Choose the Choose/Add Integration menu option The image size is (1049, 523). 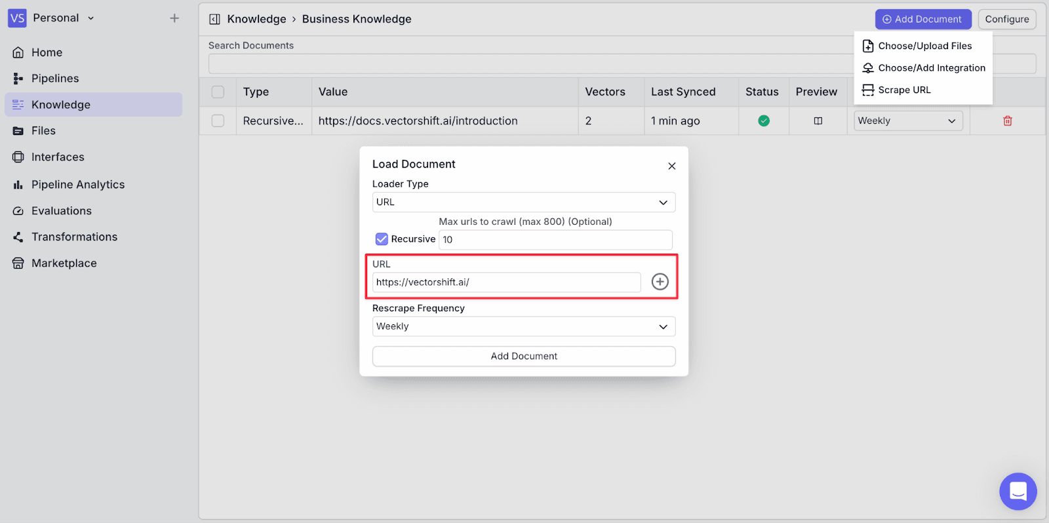point(923,68)
